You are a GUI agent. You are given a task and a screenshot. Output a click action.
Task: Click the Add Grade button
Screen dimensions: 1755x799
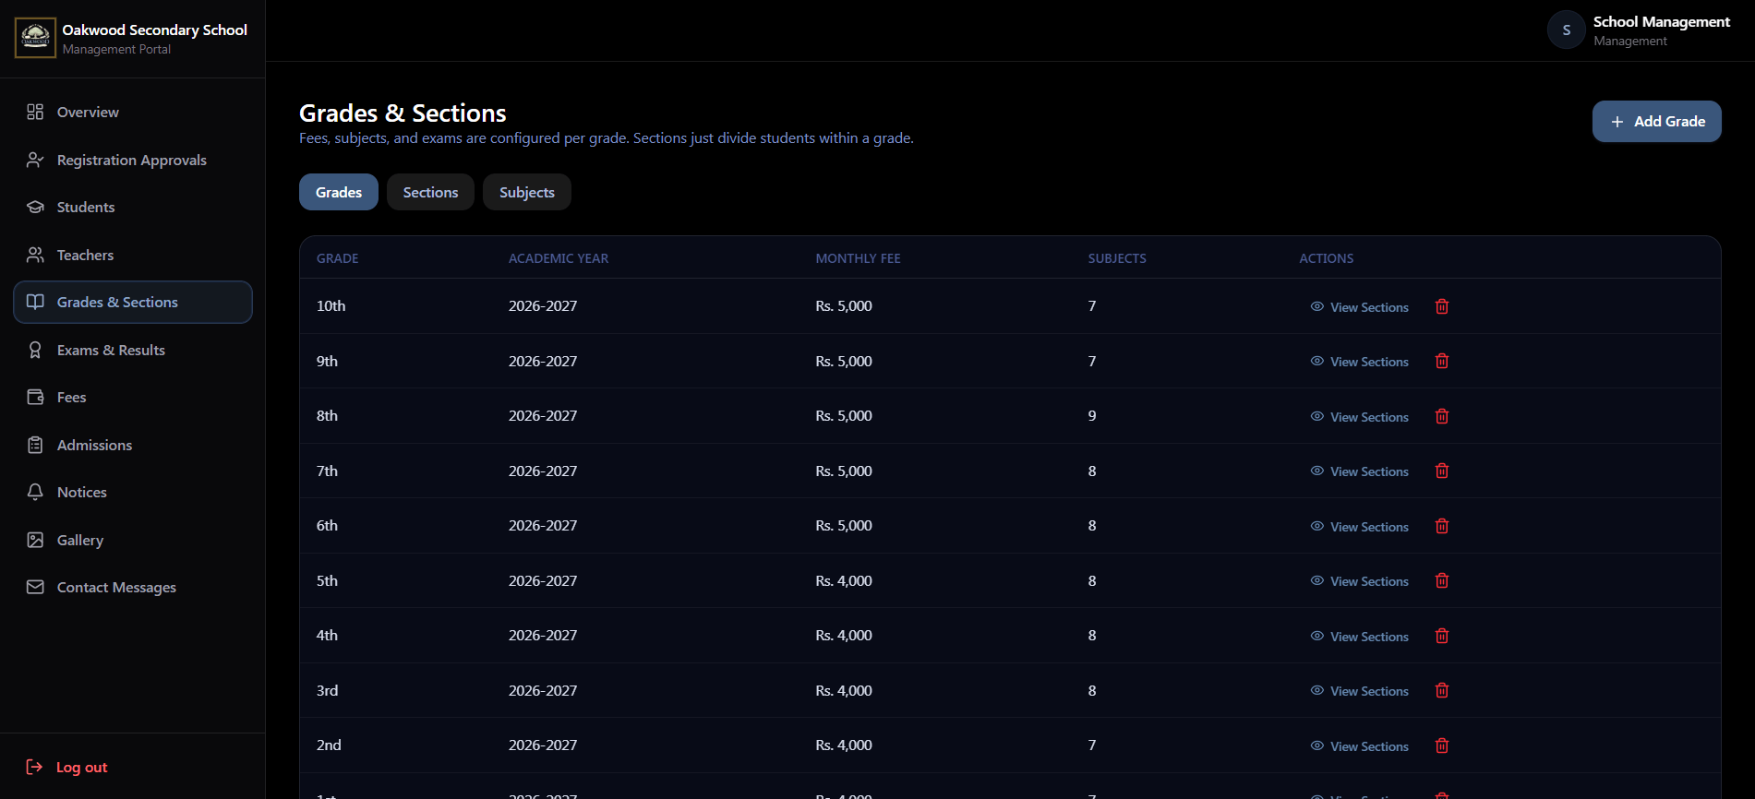(1656, 121)
